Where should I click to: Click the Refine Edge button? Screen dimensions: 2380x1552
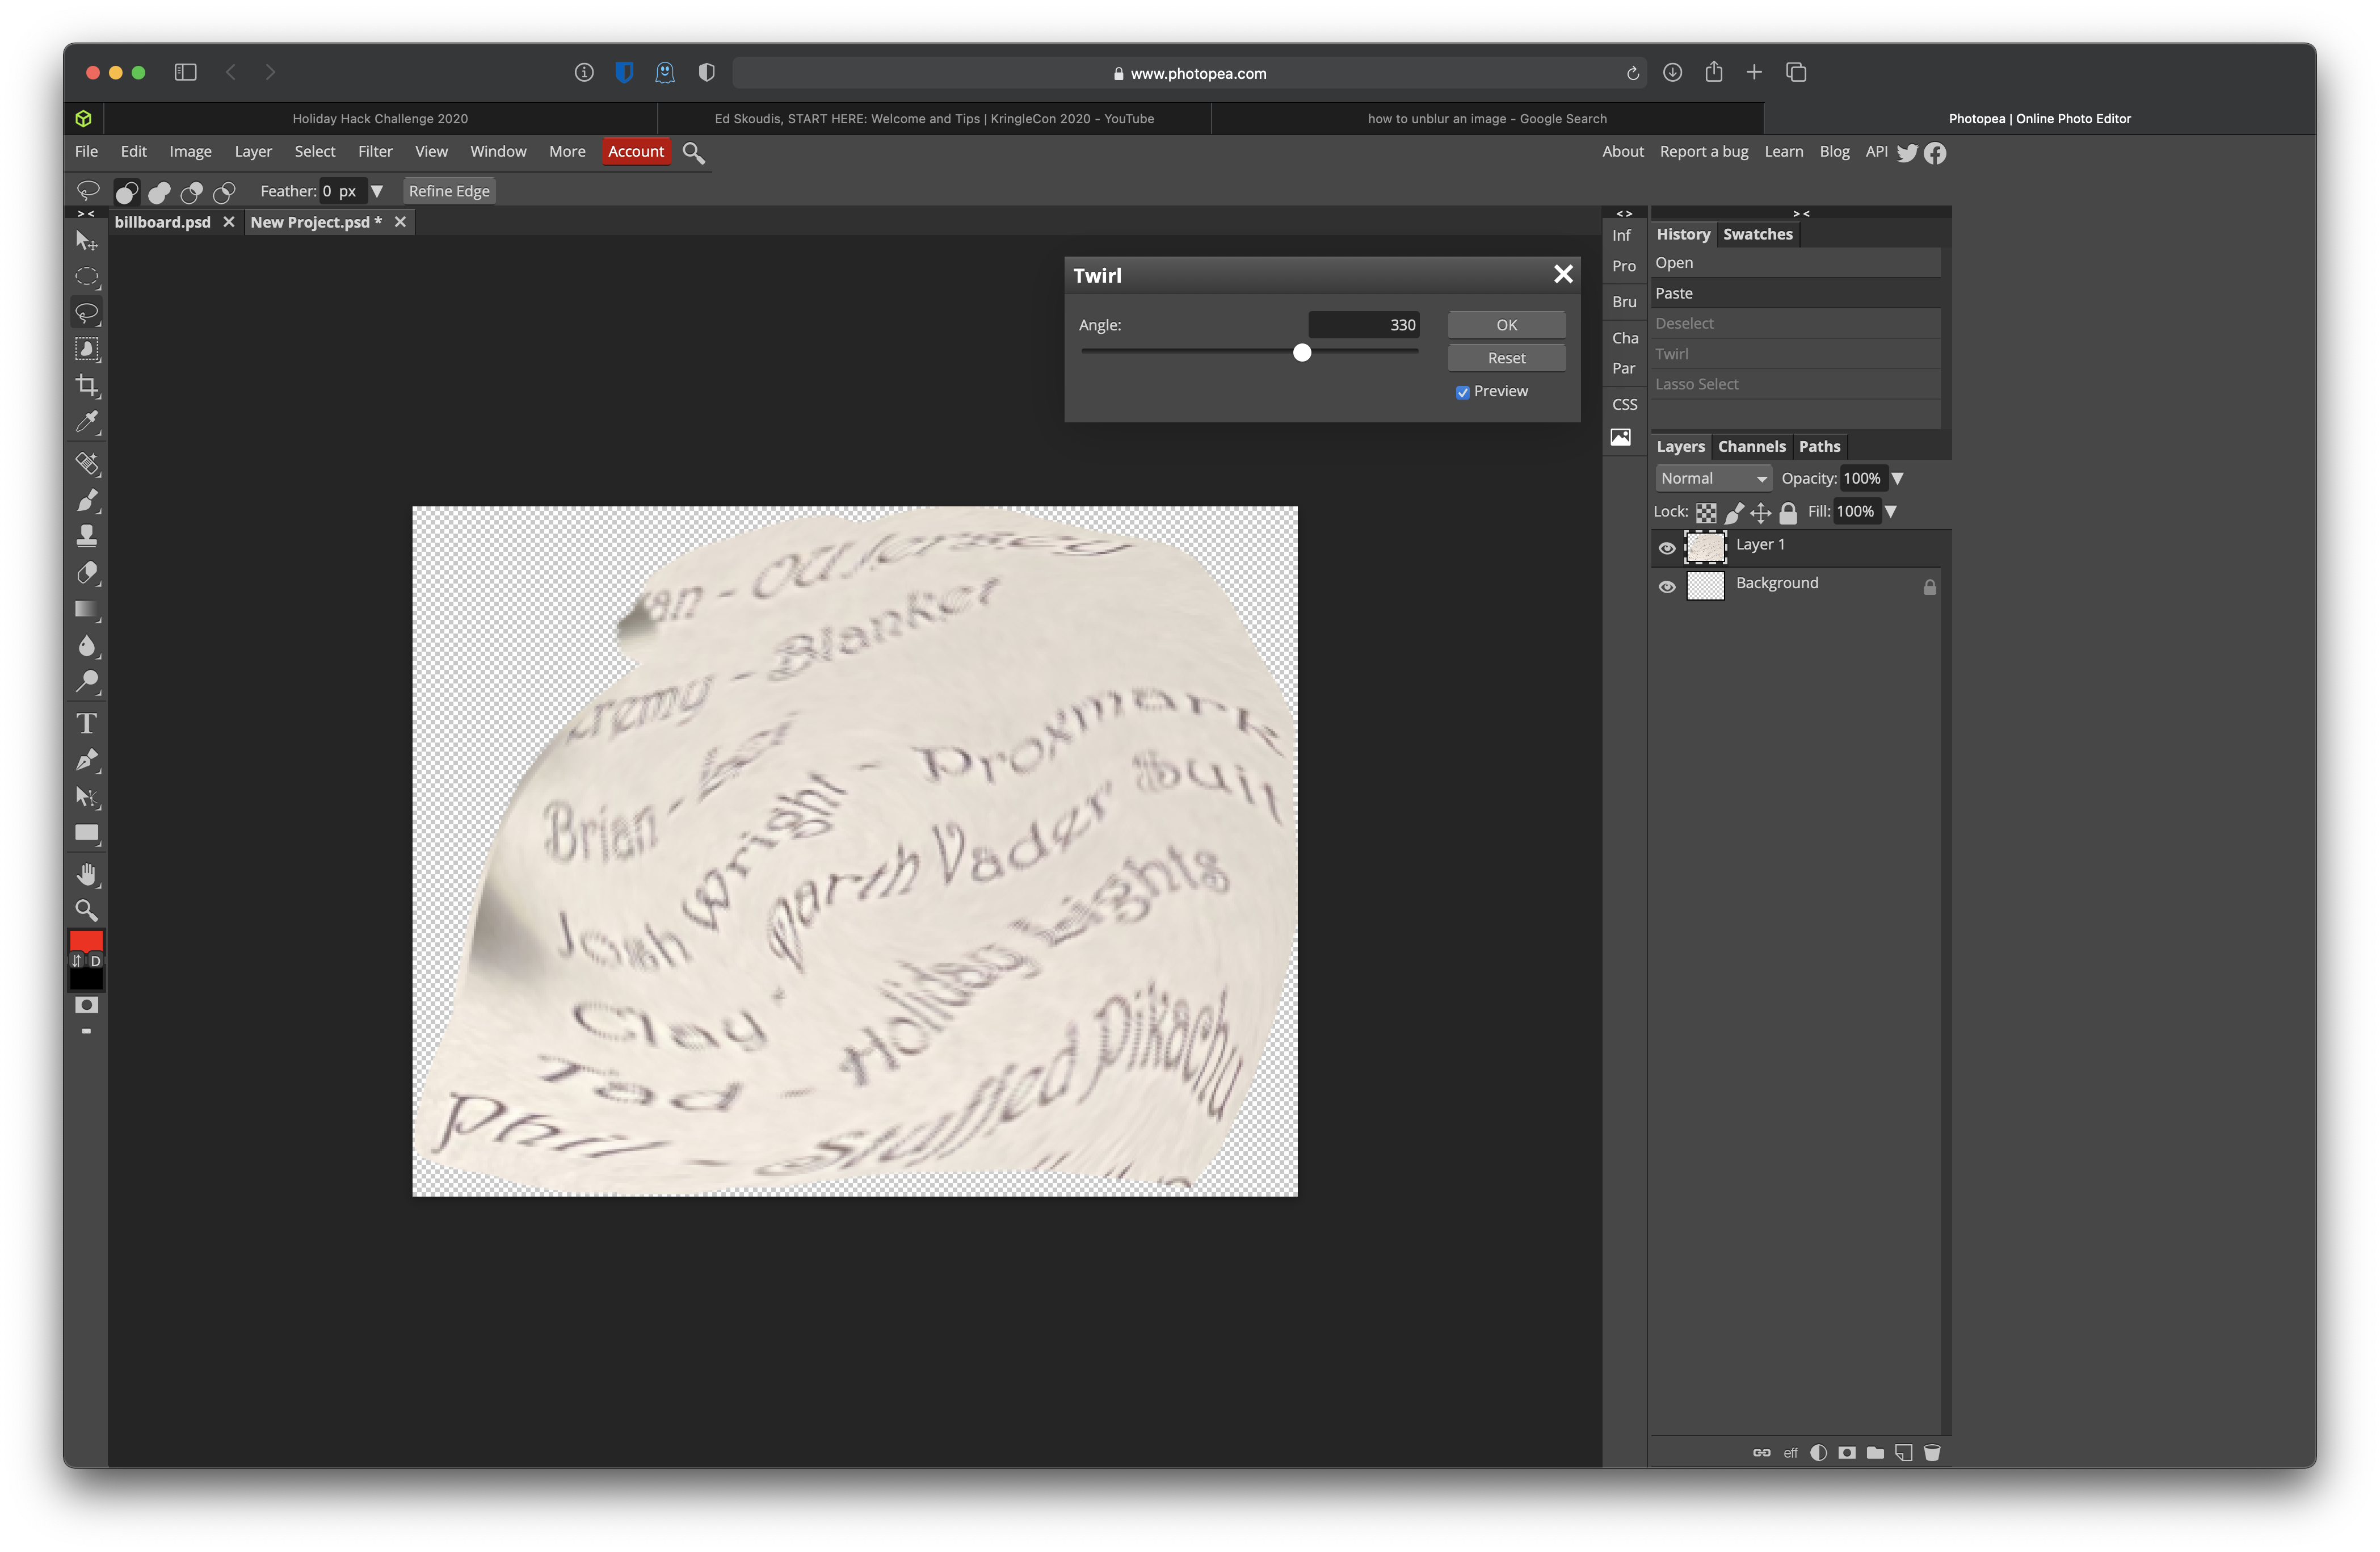click(x=449, y=191)
